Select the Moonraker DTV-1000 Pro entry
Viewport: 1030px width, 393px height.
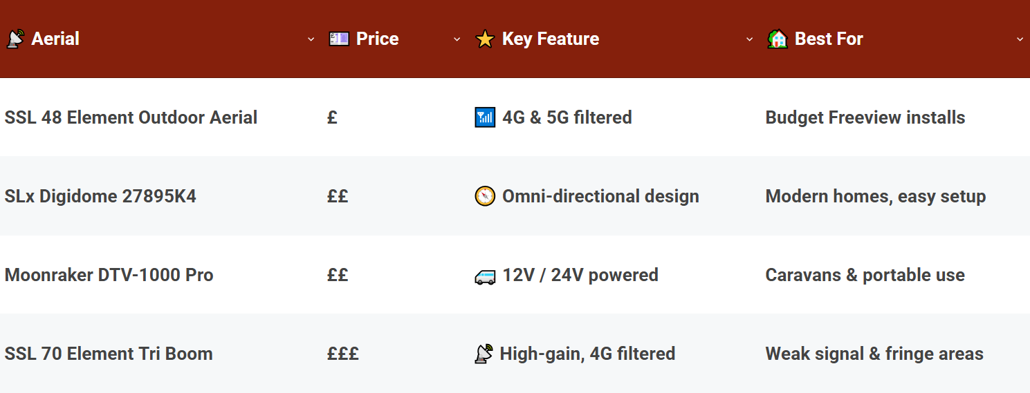pos(109,275)
